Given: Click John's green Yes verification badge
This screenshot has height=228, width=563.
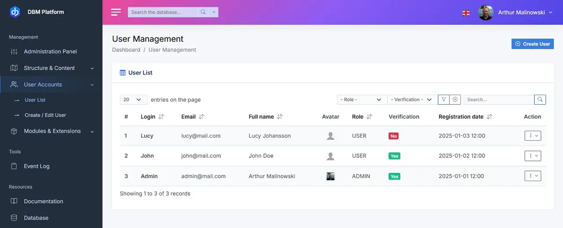Looking at the screenshot, I should pos(395,156).
